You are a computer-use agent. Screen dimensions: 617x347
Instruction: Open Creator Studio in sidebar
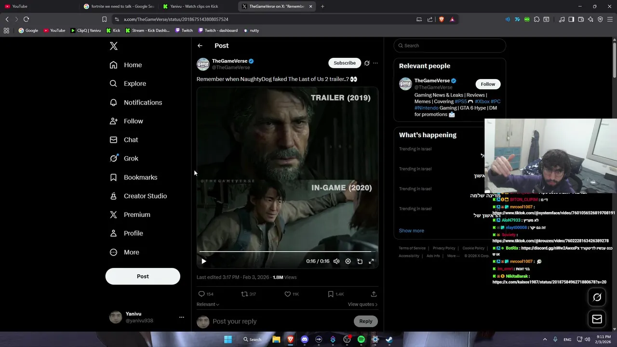(138, 196)
